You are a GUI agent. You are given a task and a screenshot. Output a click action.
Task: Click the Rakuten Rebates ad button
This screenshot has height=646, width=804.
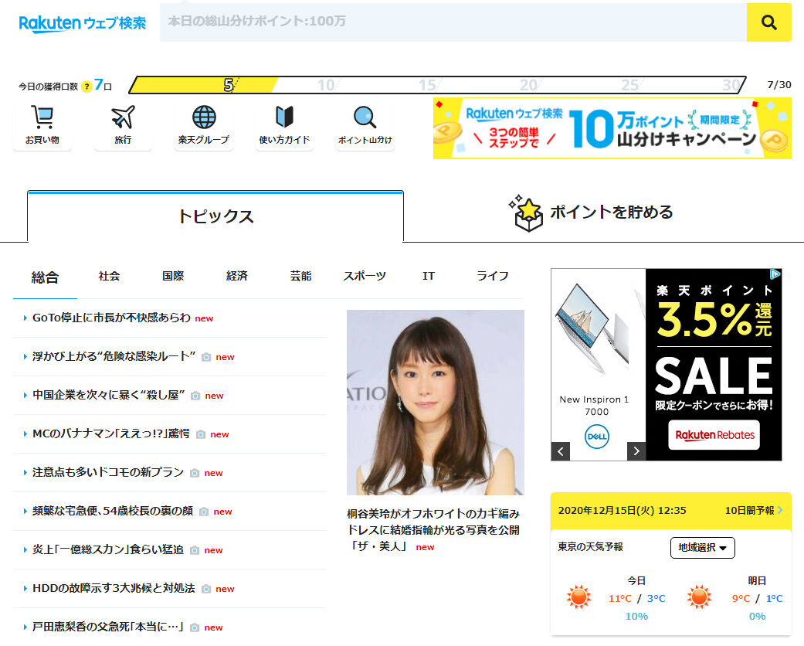pyautogui.click(x=714, y=435)
